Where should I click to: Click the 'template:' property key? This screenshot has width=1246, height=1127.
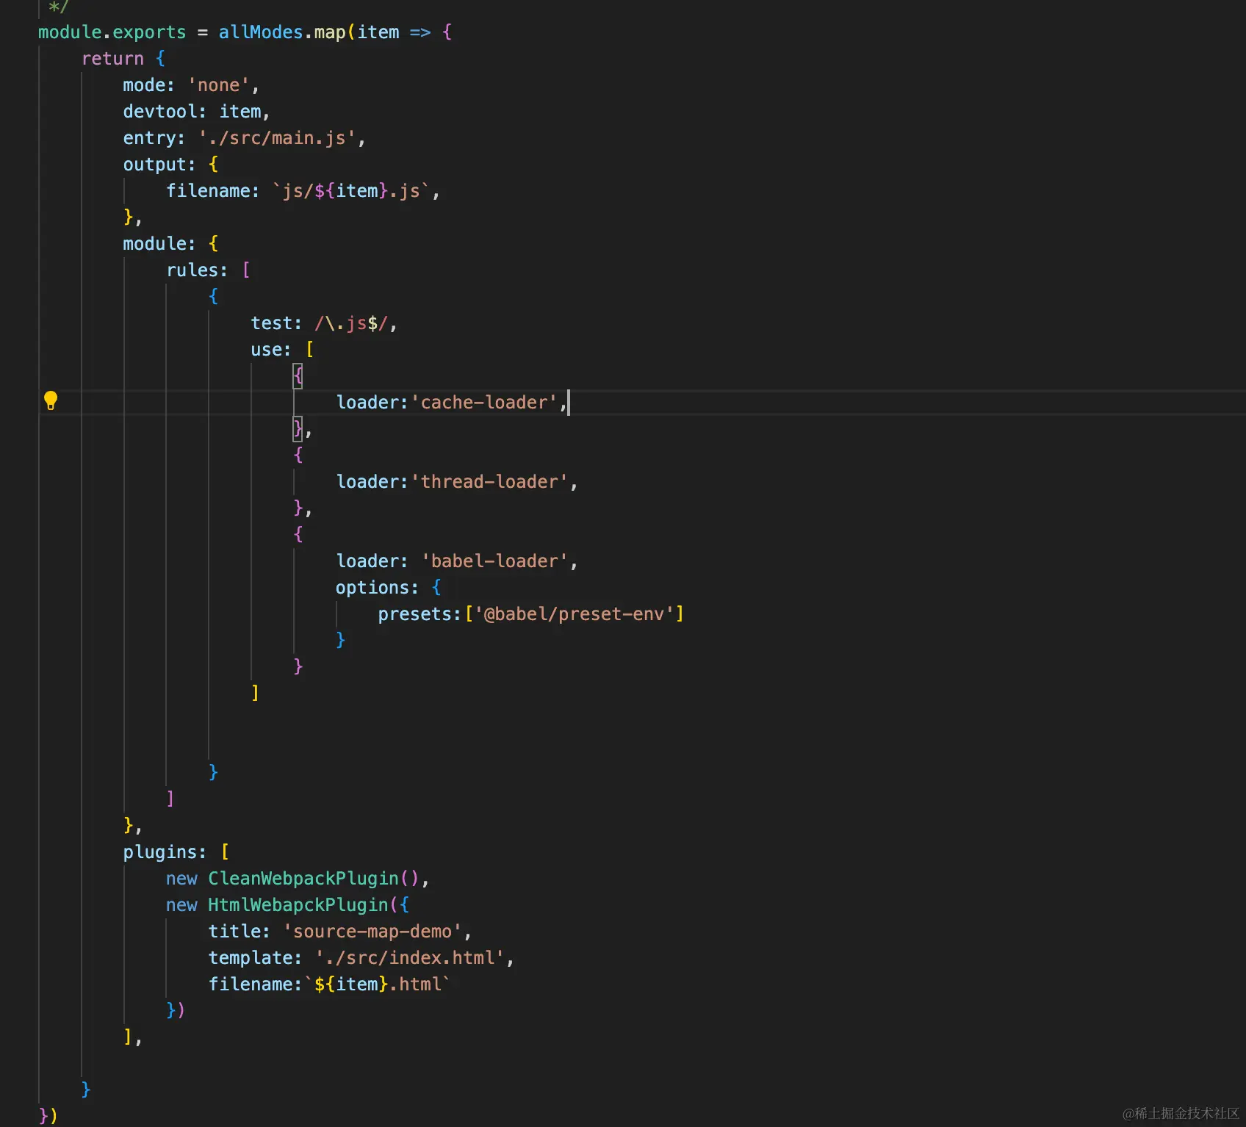255,958
